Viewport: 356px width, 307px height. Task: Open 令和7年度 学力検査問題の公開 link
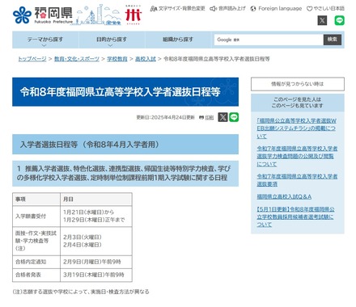tap(297, 156)
